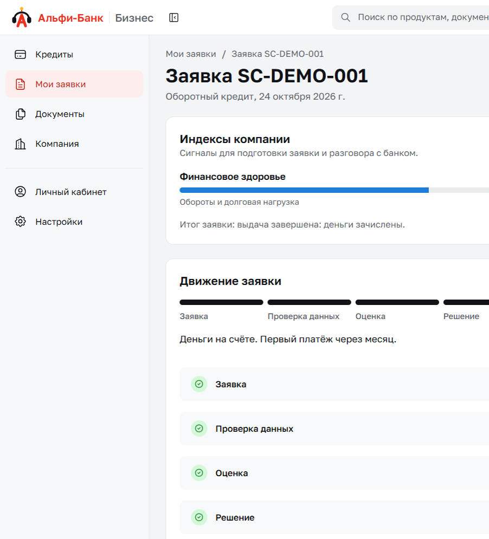Click the Настройки gear icon
489x539 pixels.
click(x=20, y=222)
